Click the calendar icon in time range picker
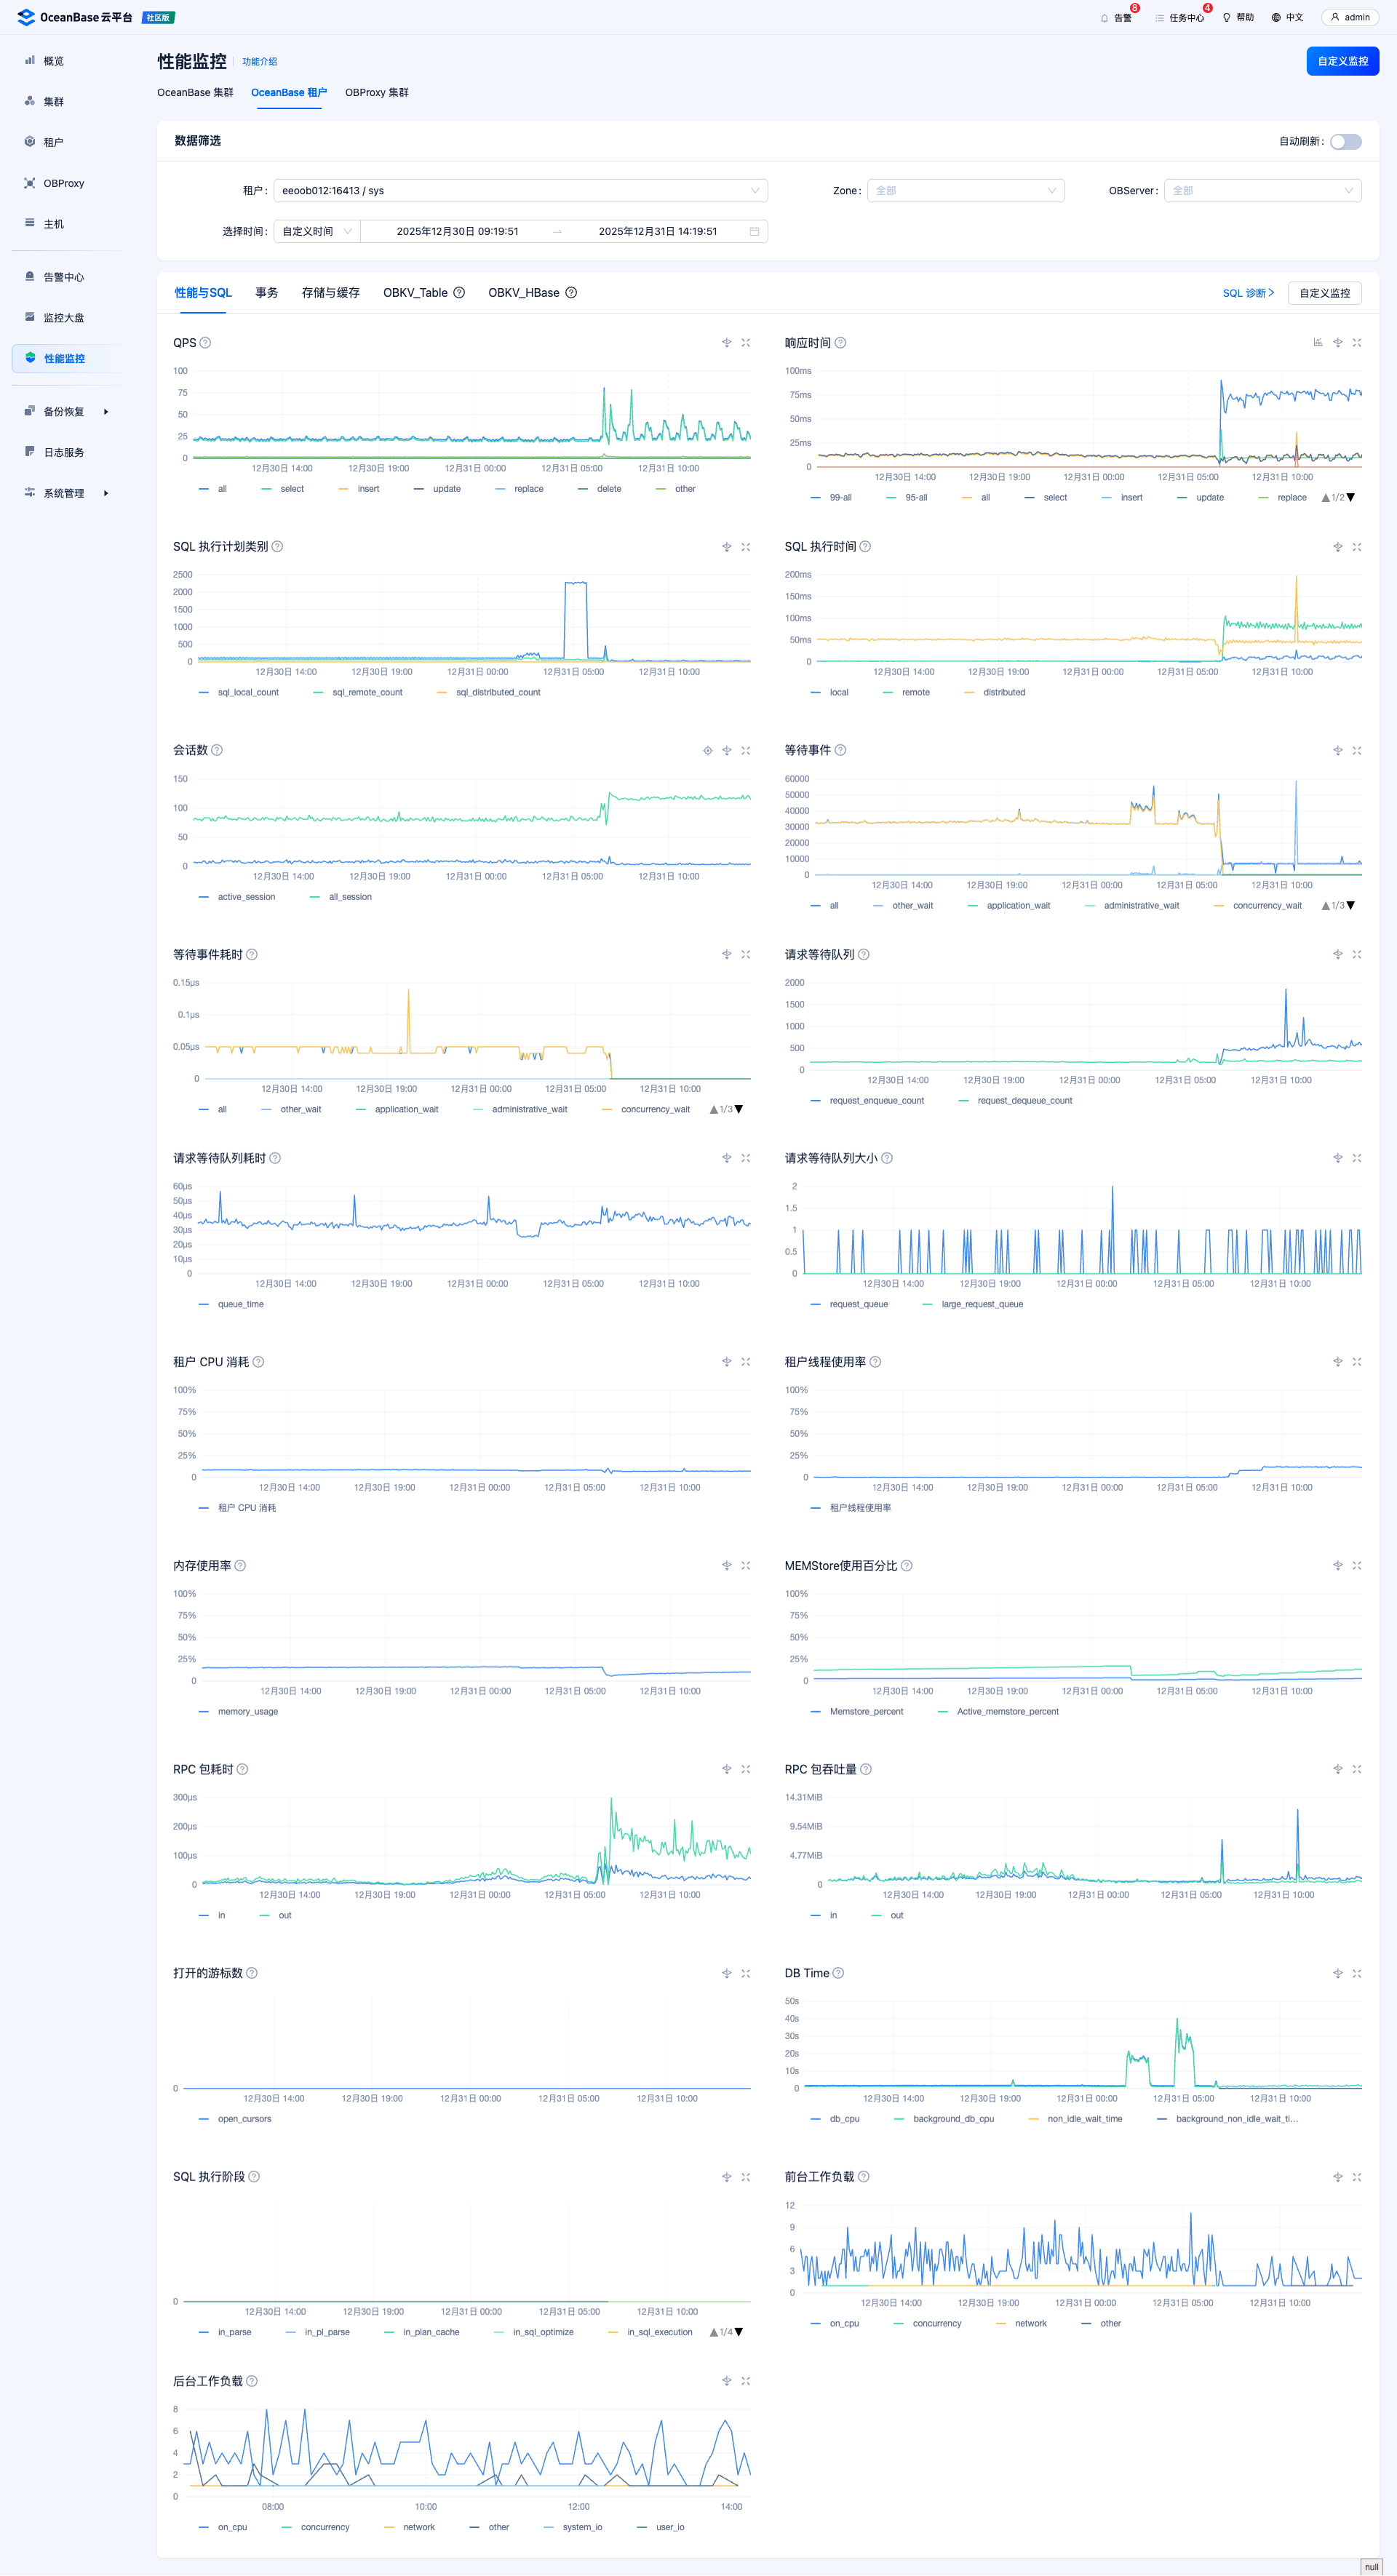 [x=754, y=232]
